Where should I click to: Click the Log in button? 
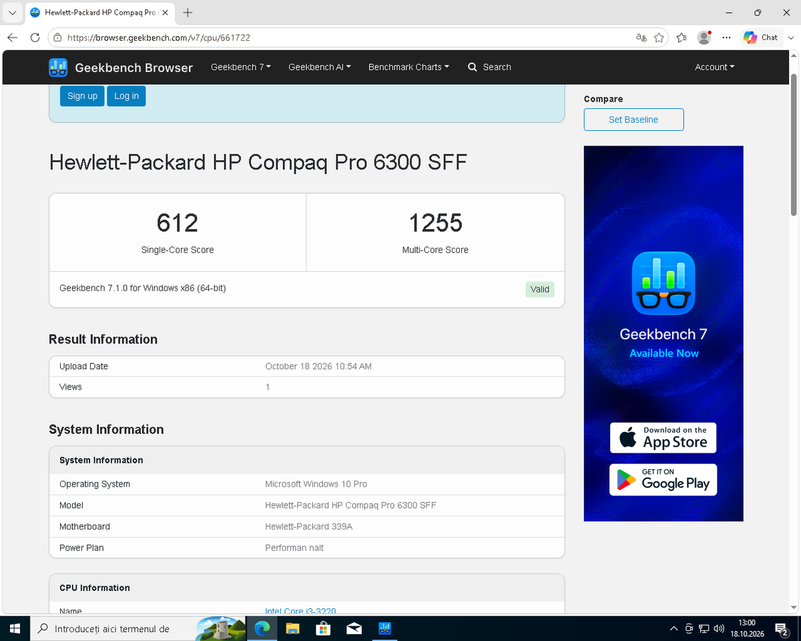coord(126,96)
